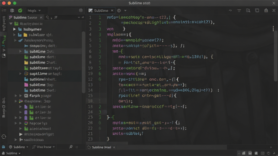
Task: Close the panel with top-right toolbar X
Action: click(274, 11)
